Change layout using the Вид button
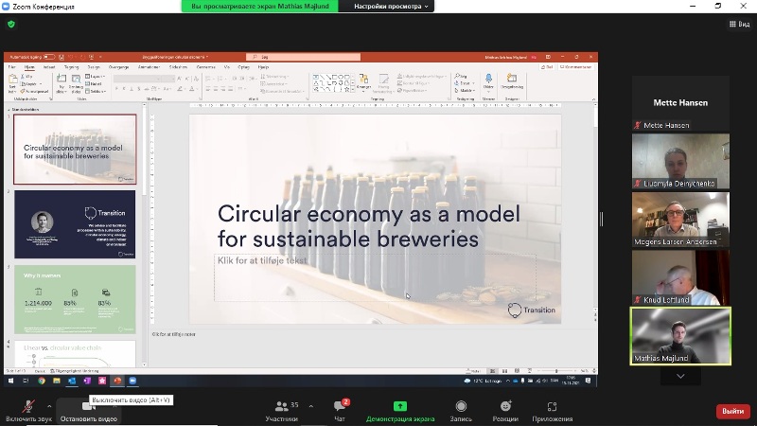757x426 pixels. [738, 24]
